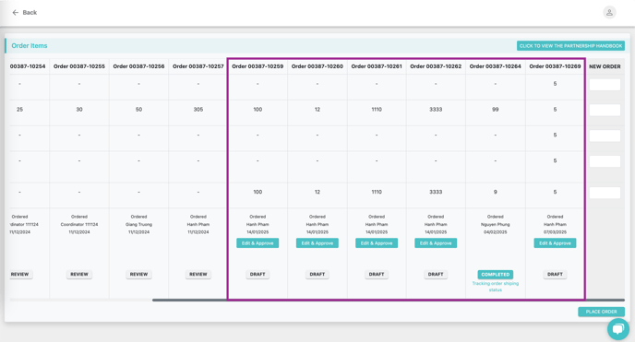
Task: Click the Place Order button
Action: pos(601,312)
